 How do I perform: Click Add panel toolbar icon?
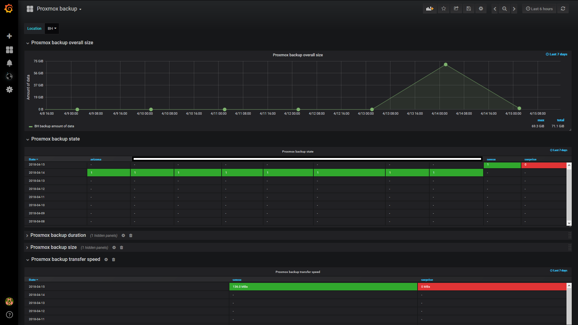[x=430, y=9]
